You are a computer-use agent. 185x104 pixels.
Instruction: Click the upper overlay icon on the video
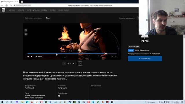26,30
